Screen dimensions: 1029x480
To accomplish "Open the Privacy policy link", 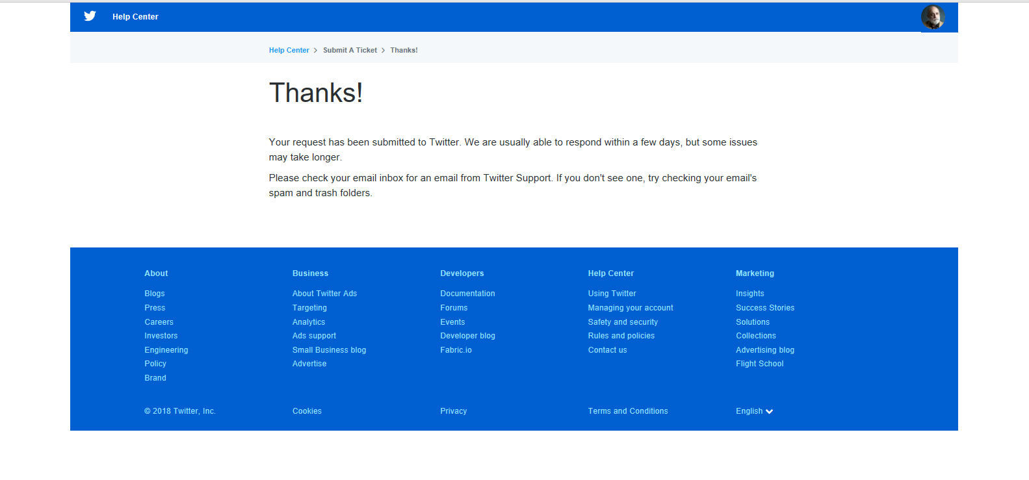I will point(453,411).
